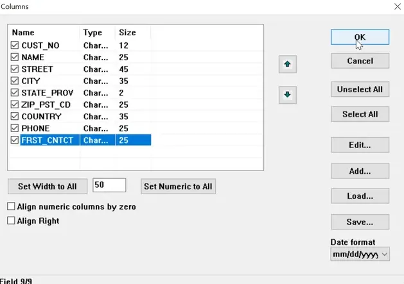This screenshot has height=284, width=404.
Task: Enable Align numeric columns by zero
Action: coord(11,206)
